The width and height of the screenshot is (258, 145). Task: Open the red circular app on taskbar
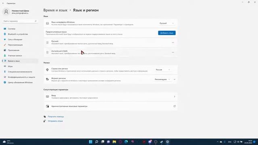(x=144, y=142)
